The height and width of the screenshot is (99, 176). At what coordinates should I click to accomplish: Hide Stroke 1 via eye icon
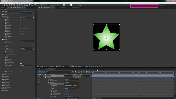click(x=38, y=82)
